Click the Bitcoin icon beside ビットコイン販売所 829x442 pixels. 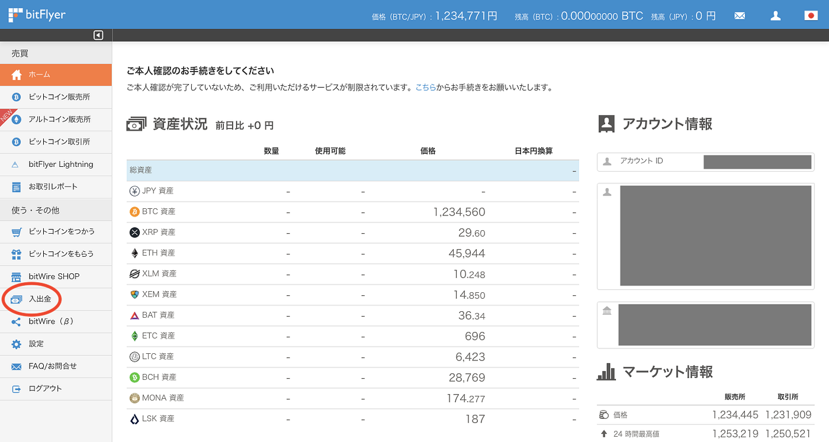[17, 97]
